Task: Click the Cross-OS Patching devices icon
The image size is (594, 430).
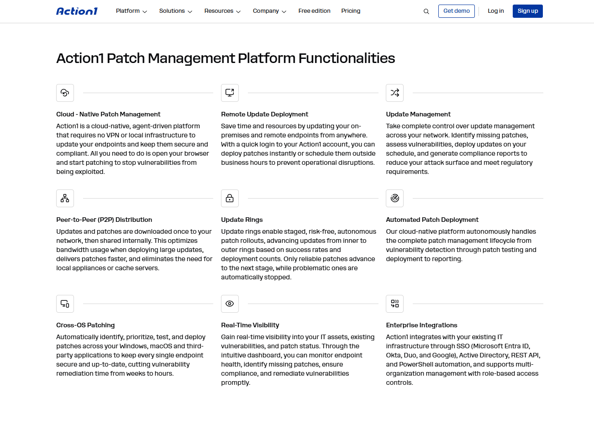Action: click(65, 304)
